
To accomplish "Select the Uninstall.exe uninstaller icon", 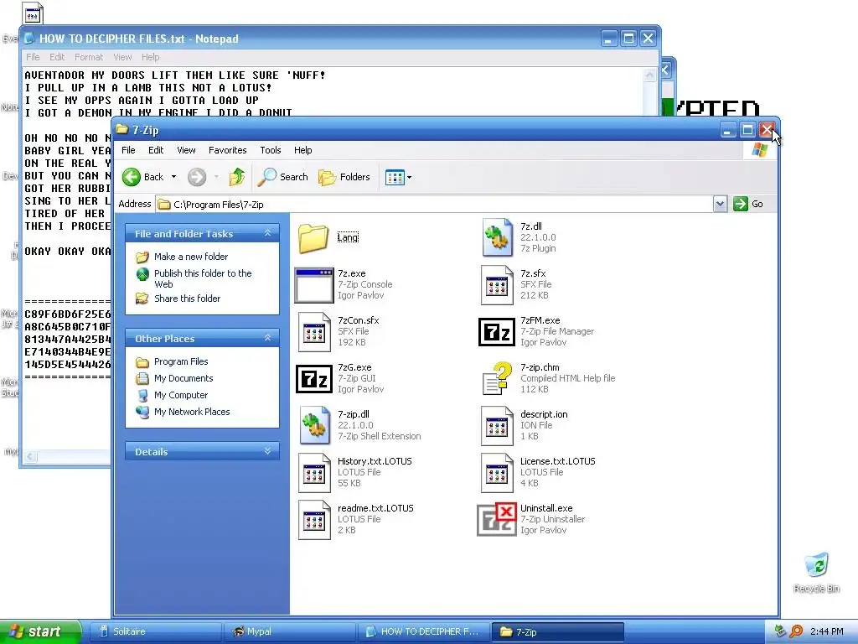I will (x=497, y=520).
